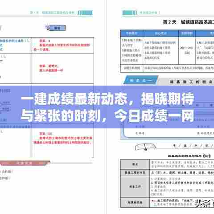Click the "特点" row label in the lower table
This screenshot has height=214, width=214.
pos(135,164)
